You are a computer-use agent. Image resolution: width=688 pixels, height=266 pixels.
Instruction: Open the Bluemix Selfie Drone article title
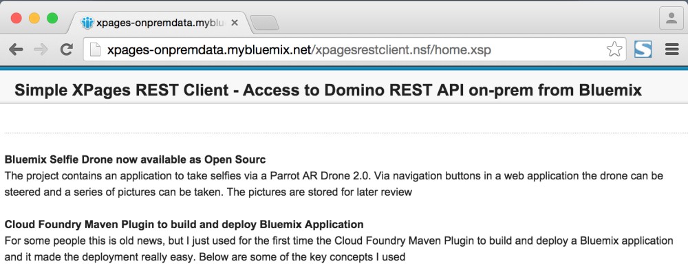[x=135, y=159]
